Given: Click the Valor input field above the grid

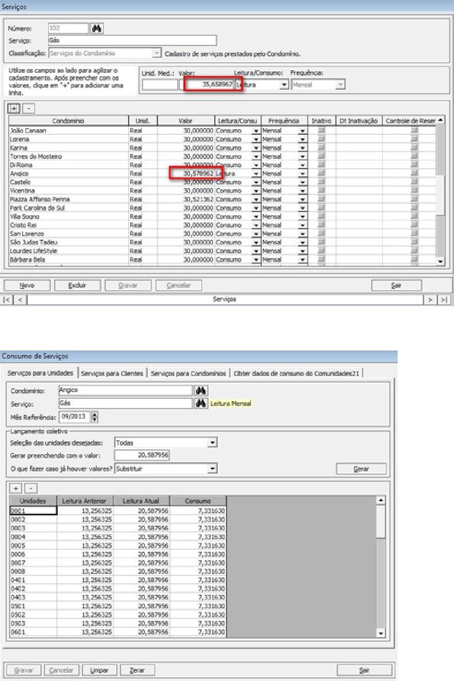Looking at the screenshot, I should (x=207, y=85).
